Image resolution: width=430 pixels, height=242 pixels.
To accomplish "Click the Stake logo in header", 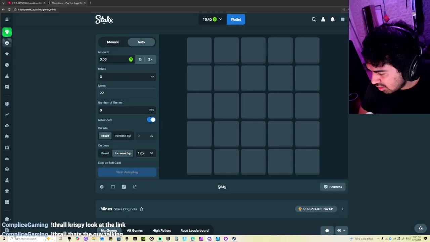I will point(104,19).
